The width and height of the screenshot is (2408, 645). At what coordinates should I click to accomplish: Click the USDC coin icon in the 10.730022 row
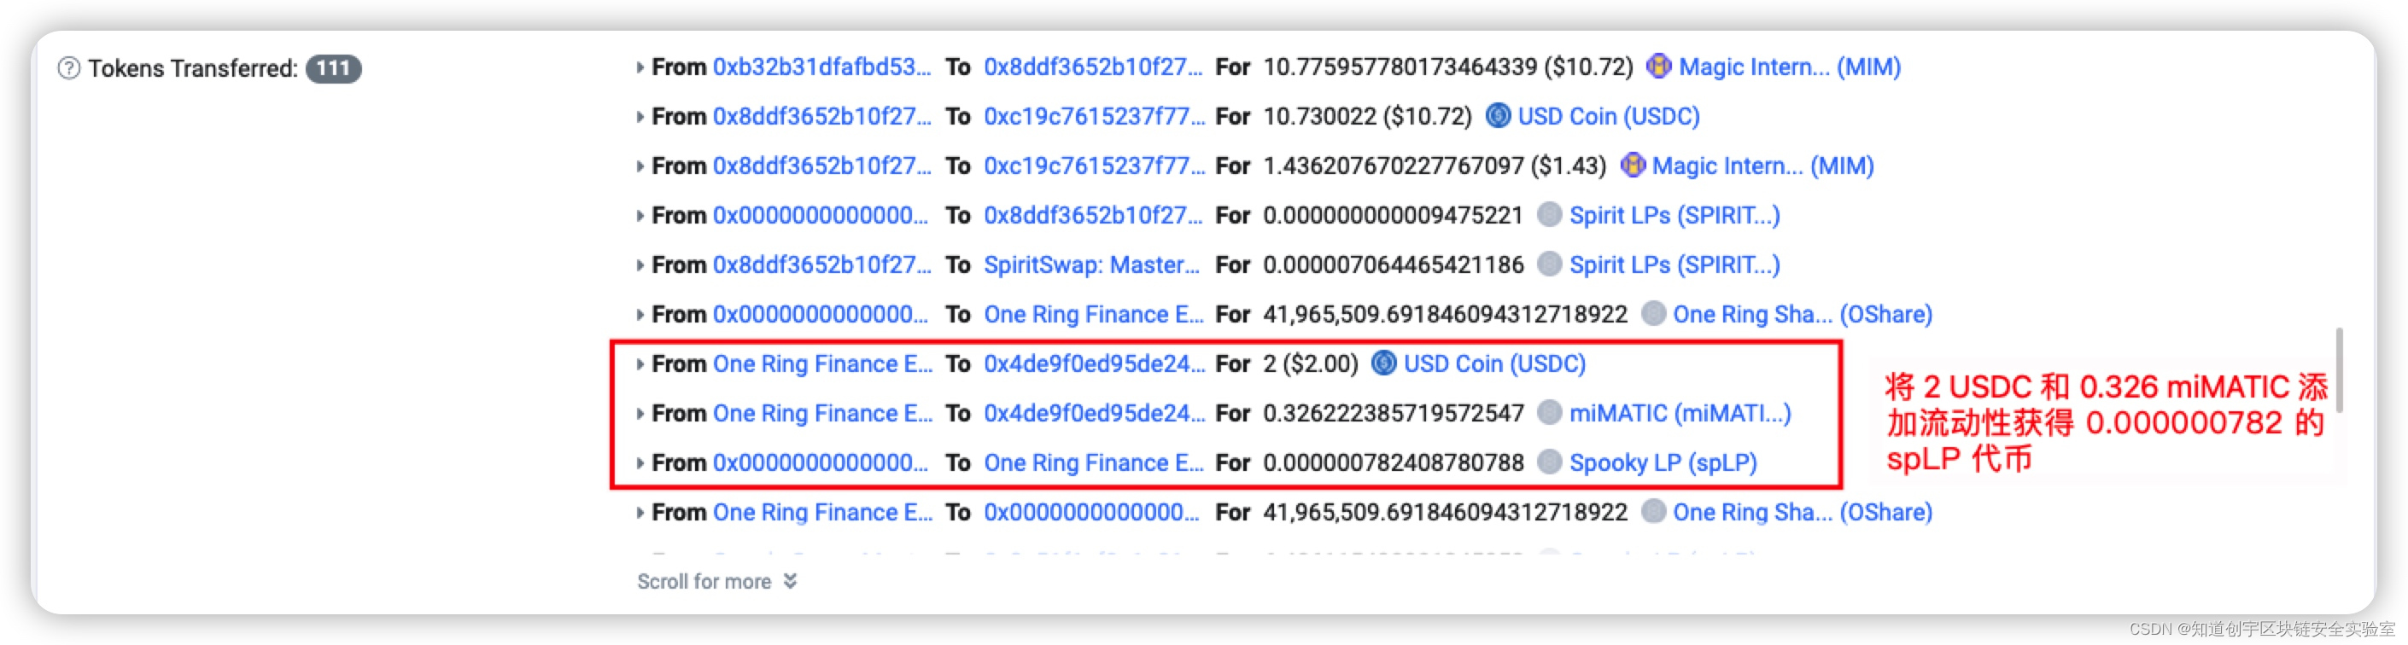[x=1498, y=116]
